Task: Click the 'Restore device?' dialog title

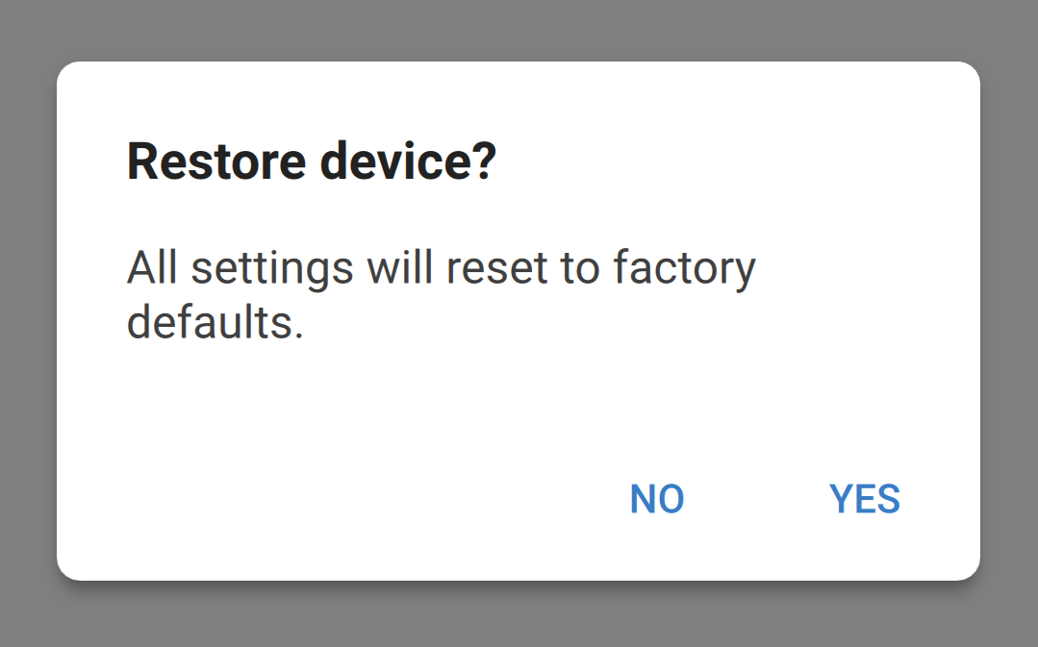Action: (310, 161)
